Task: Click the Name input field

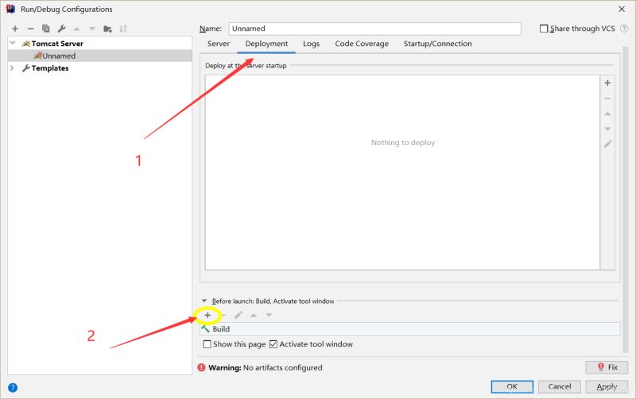Action: (x=374, y=29)
